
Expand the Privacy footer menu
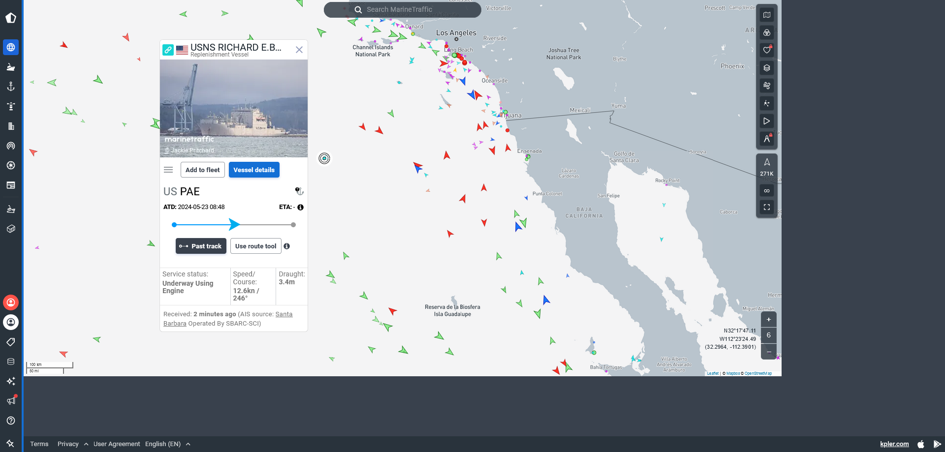point(73,444)
